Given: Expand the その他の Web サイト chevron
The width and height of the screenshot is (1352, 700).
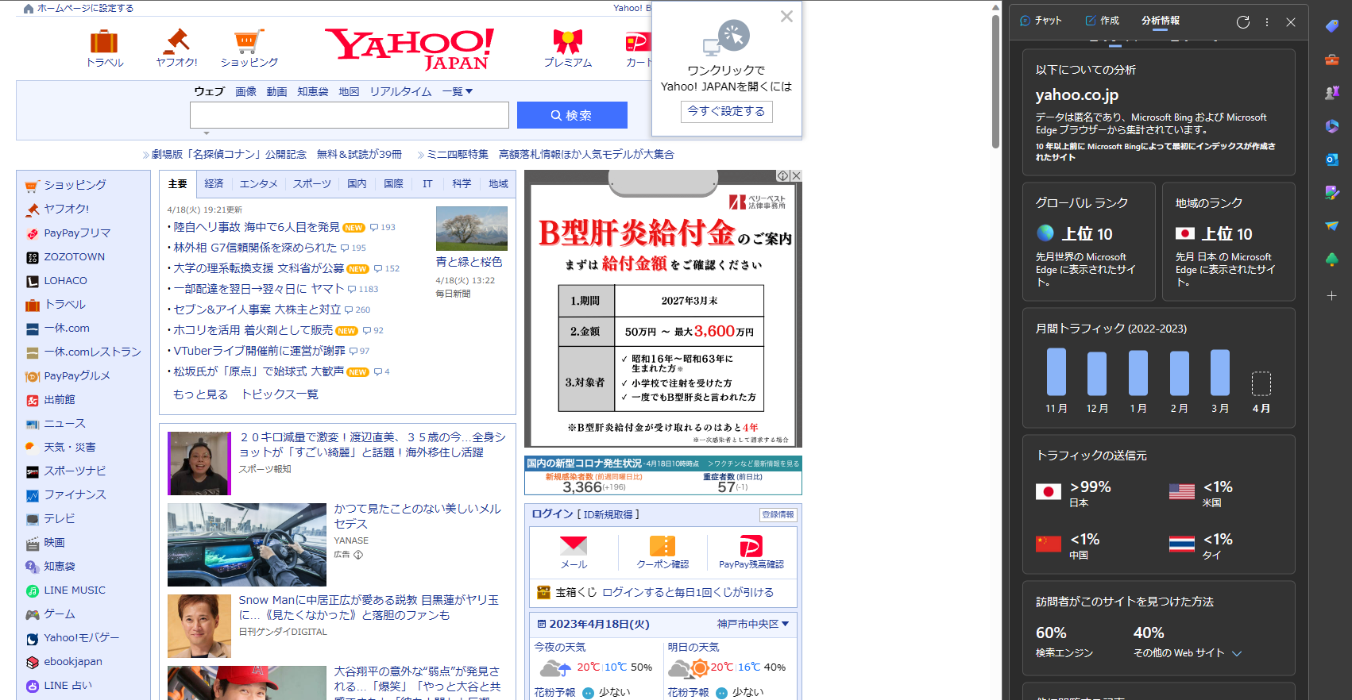Looking at the screenshot, I should [1237, 653].
